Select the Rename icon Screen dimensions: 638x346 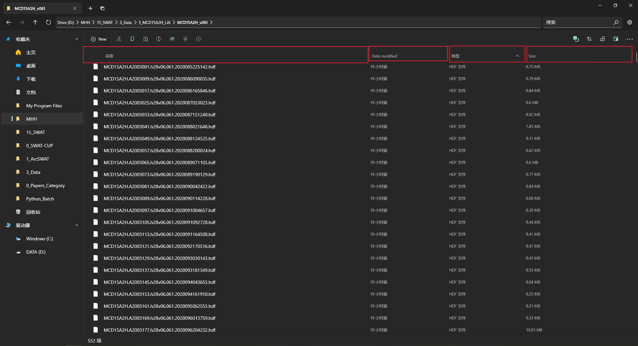(x=159, y=39)
